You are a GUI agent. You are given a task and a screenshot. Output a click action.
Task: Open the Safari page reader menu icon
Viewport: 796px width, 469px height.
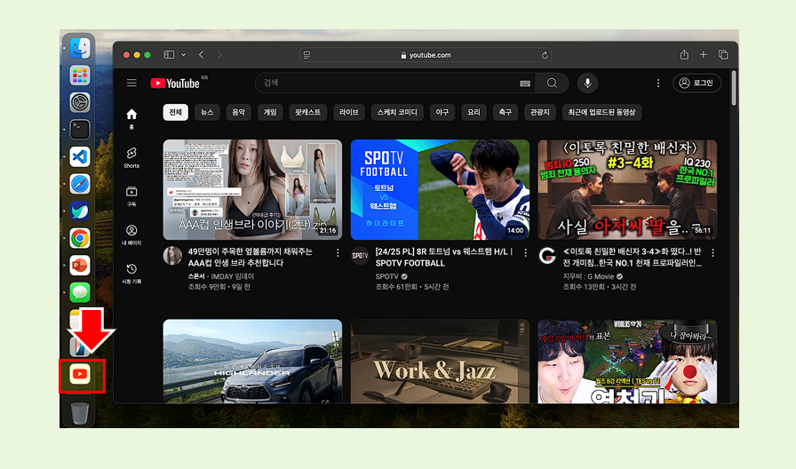tap(307, 55)
